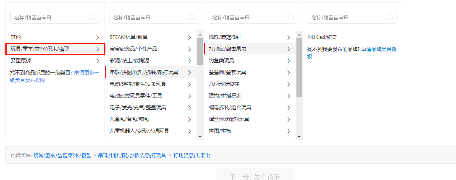Click 串珠/拼图/配对/拆装/敲打玩具 breadcrumb link
This screenshot has width=456, height=180.
click(132, 156)
